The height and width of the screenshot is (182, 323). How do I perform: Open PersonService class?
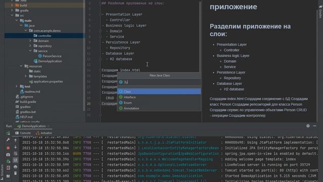click(x=52, y=56)
